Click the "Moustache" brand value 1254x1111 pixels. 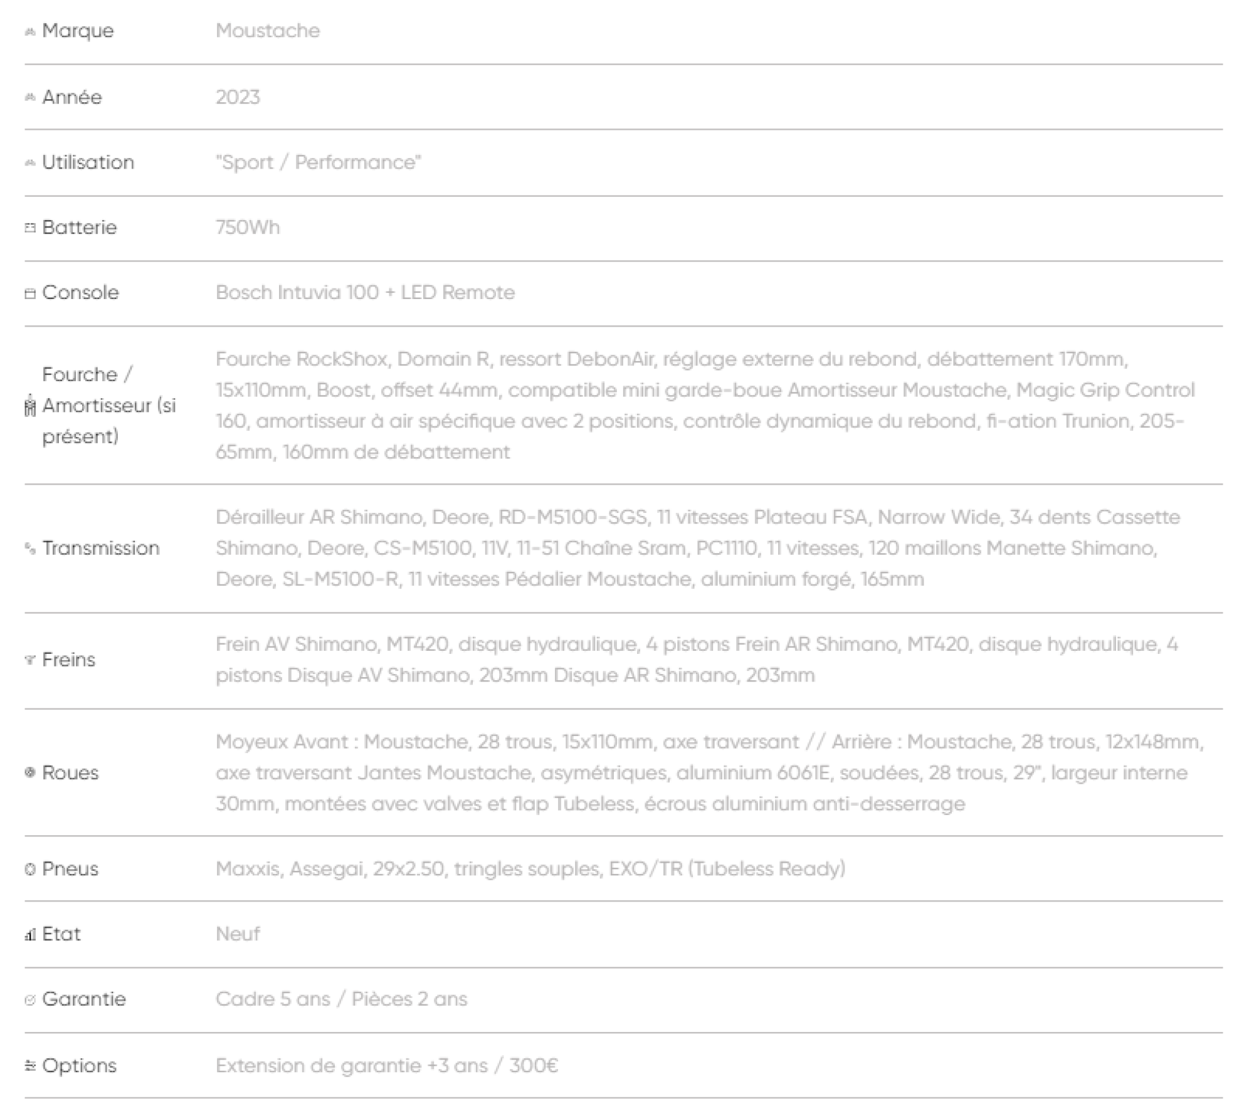268,31
